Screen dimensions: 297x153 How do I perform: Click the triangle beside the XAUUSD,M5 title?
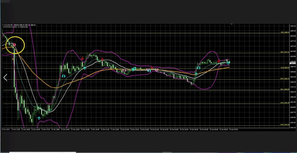3,25
